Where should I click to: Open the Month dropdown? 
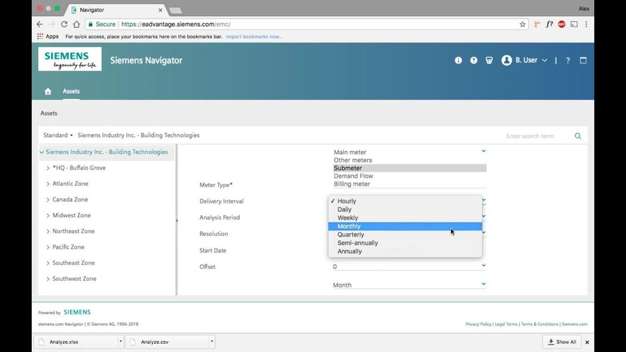tap(410, 285)
